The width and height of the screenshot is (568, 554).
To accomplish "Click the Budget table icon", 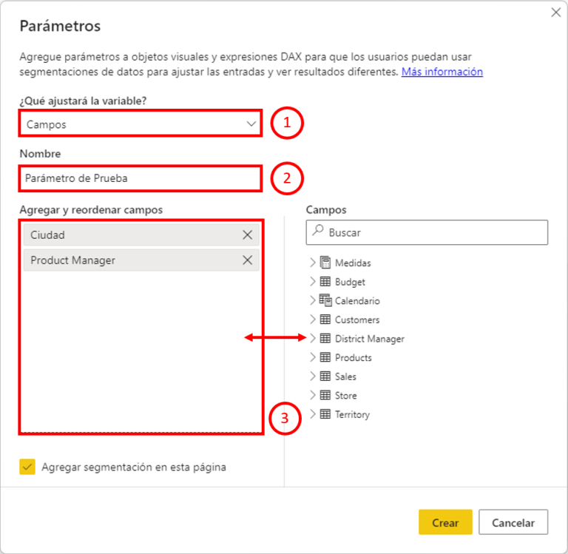I will pos(325,282).
